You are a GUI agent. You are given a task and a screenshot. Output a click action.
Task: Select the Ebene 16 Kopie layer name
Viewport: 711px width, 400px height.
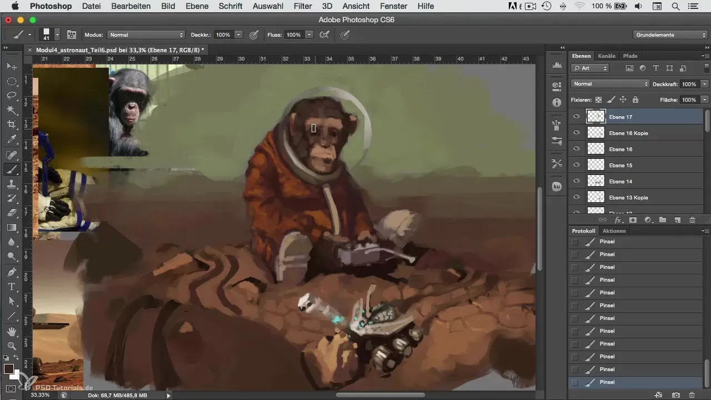click(x=629, y=133)
